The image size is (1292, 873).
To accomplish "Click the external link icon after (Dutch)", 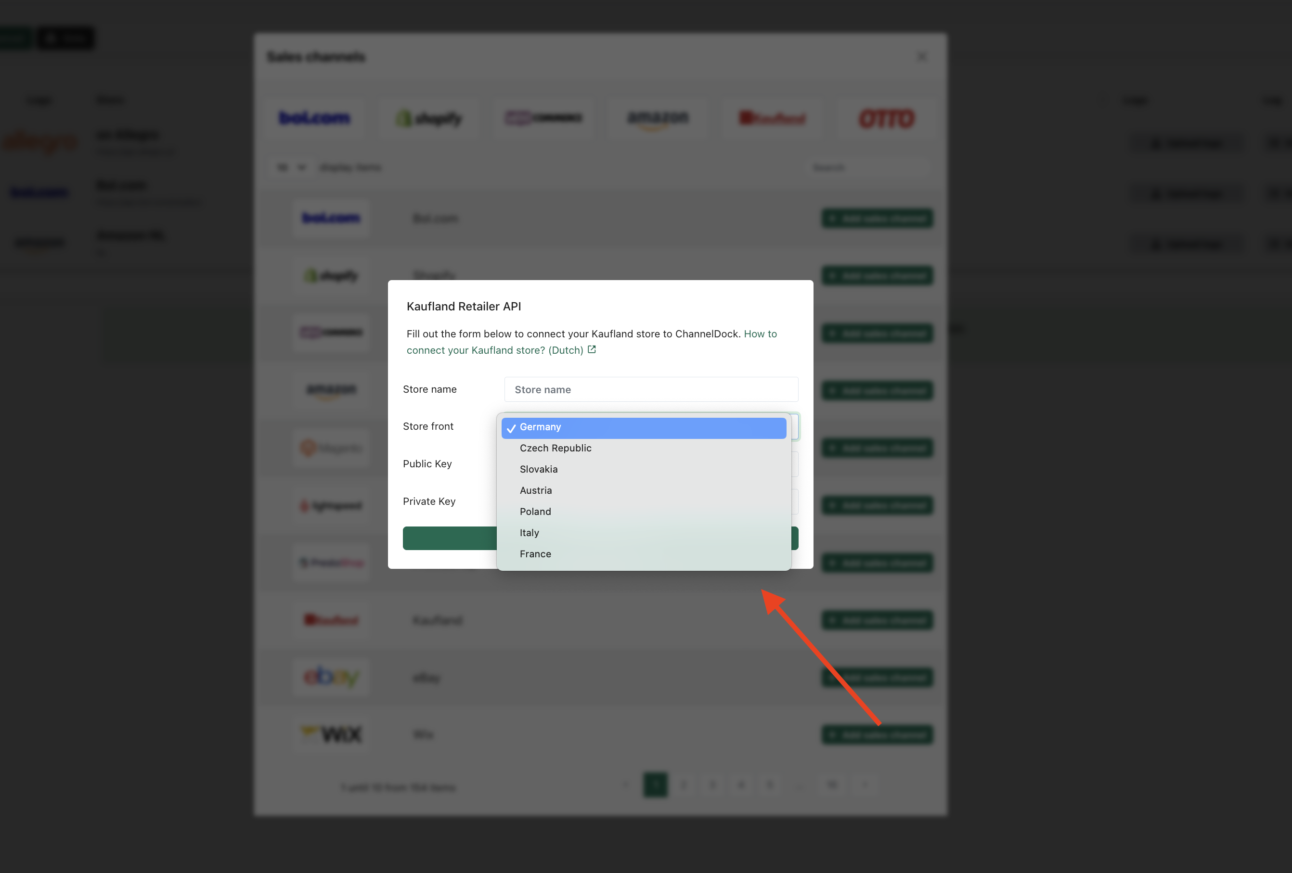I will [592, 349].
